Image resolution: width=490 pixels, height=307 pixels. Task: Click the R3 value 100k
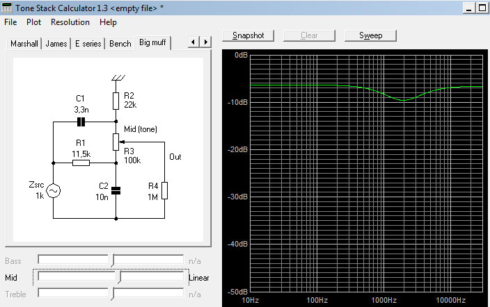click(132, 160)
